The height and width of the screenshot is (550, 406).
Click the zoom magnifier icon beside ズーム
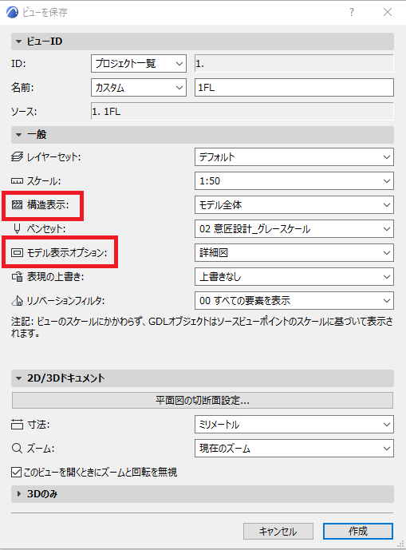pyautogui.click(x=17, y=449)
